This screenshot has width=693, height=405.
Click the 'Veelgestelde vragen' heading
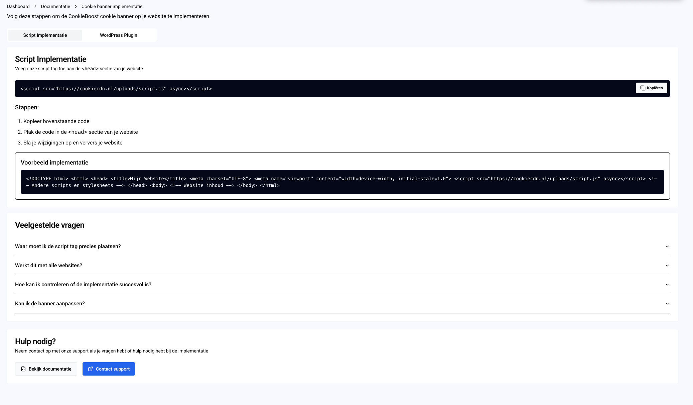pyautogui.click(x=49, y=225)
